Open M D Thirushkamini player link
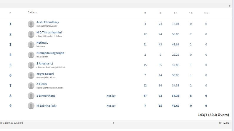The width and height of the screenshot is (234, 131). tap(49, 33)
